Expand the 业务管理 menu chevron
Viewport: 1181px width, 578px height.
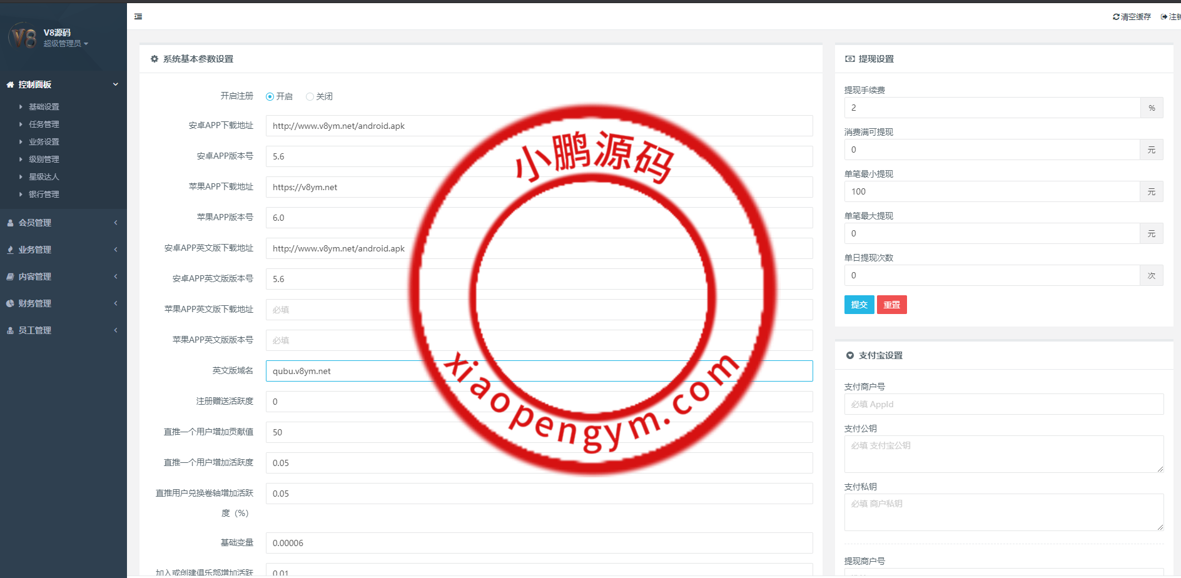(x=116, y=250)
